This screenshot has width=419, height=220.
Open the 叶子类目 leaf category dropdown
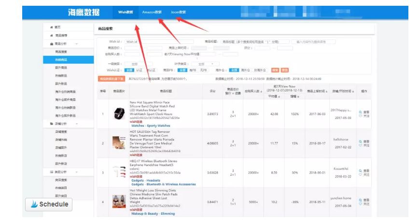(x=205, y=64)
